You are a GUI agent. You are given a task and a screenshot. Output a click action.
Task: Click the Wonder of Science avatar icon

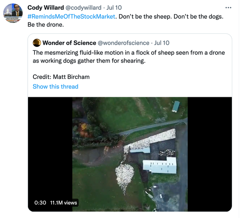click(37, 43)
